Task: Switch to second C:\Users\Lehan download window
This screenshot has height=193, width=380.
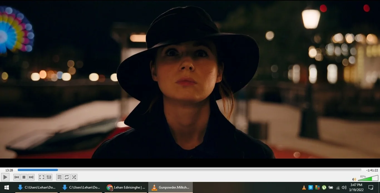Action: click(81, 187)
